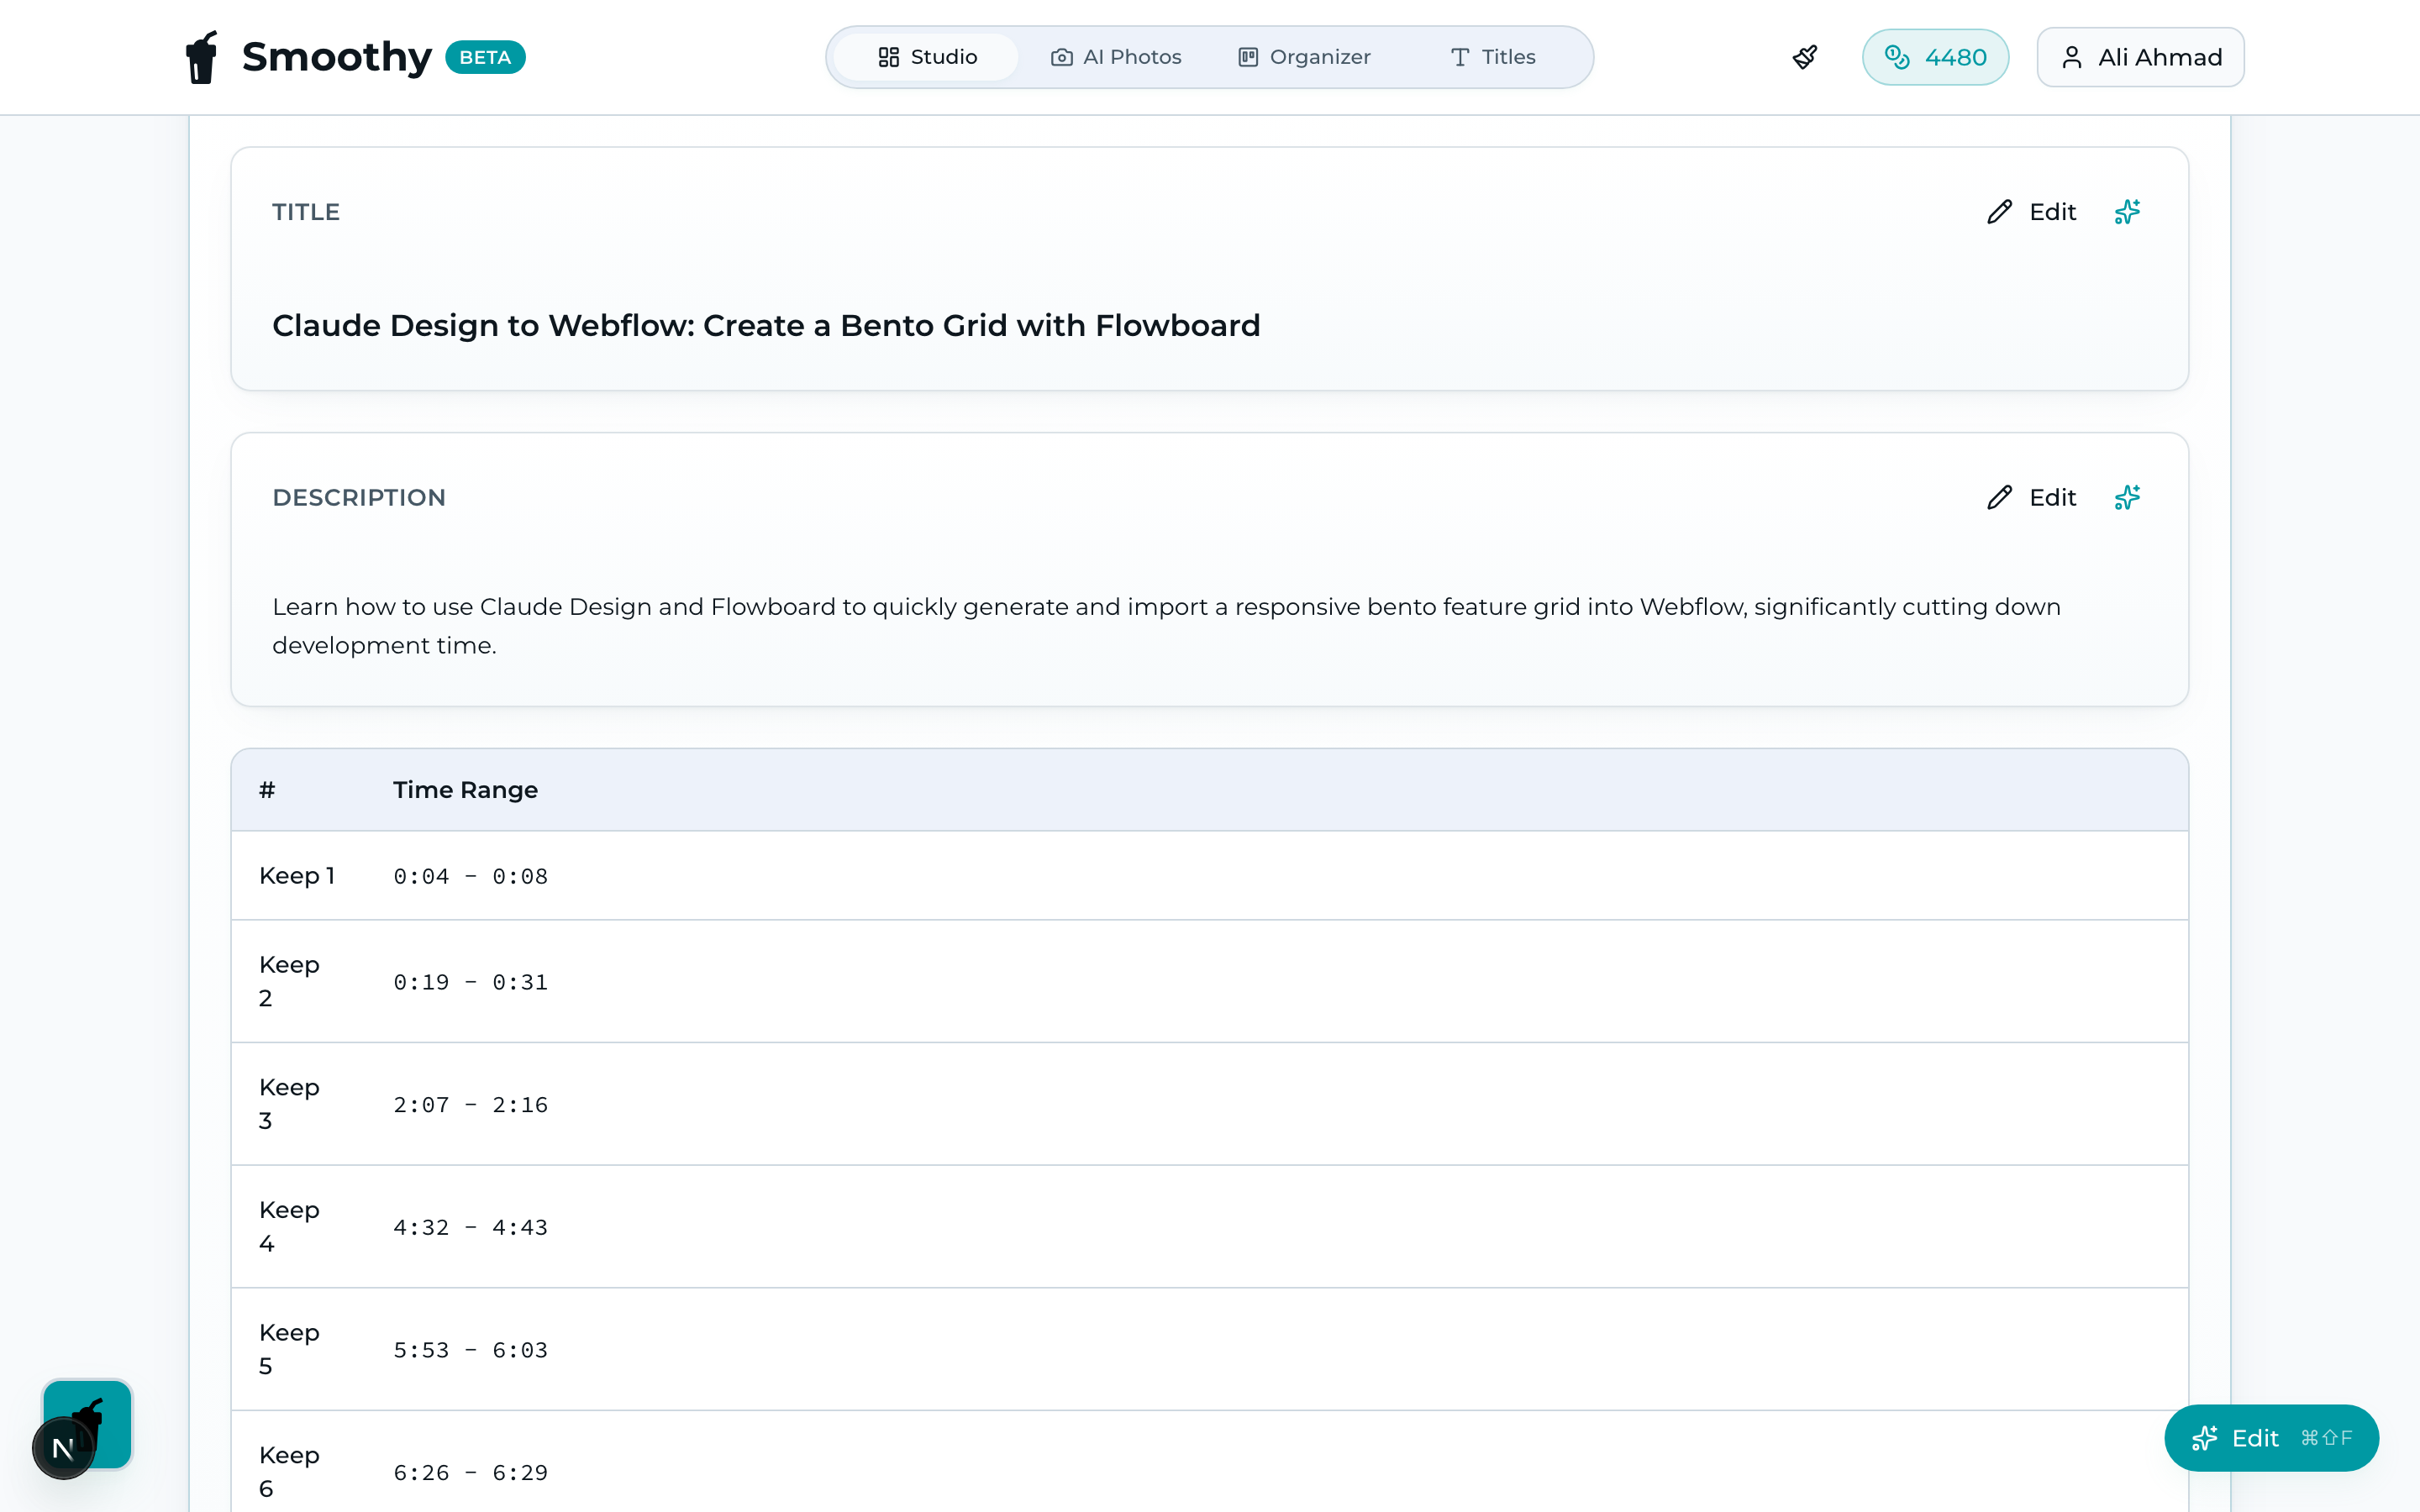Click the BETA badge
This screenshot has height=1512, width=2420.
485,58
